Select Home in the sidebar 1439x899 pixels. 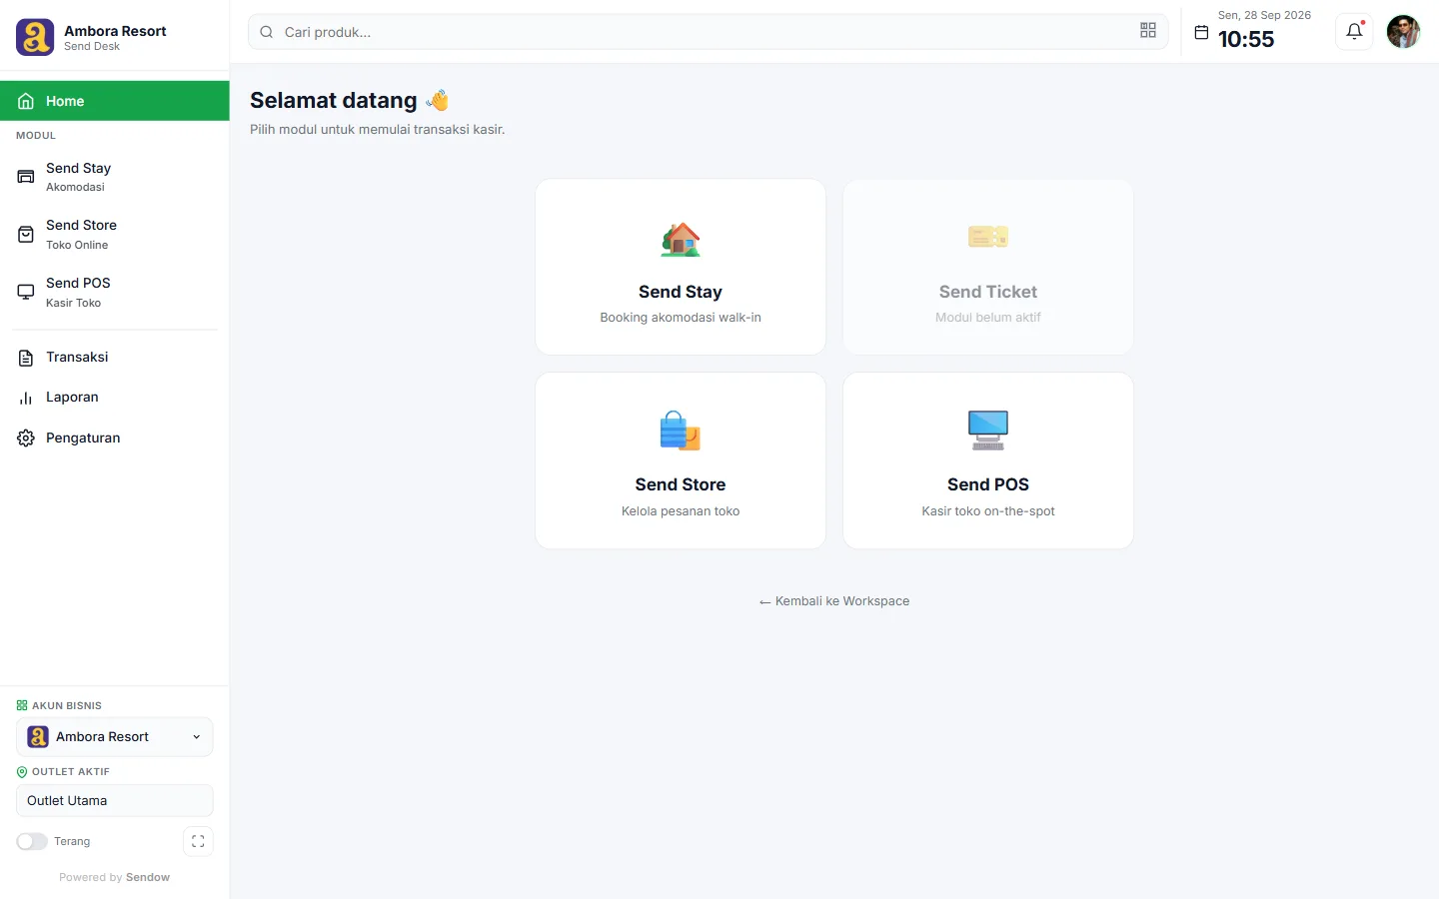115,101
